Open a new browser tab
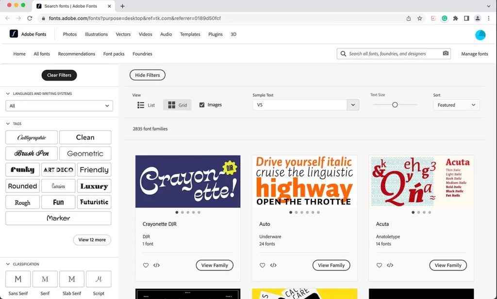 [x=122, y=6]
